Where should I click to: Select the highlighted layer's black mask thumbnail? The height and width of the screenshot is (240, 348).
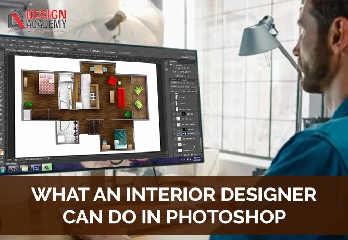click(x=185, y=134)
